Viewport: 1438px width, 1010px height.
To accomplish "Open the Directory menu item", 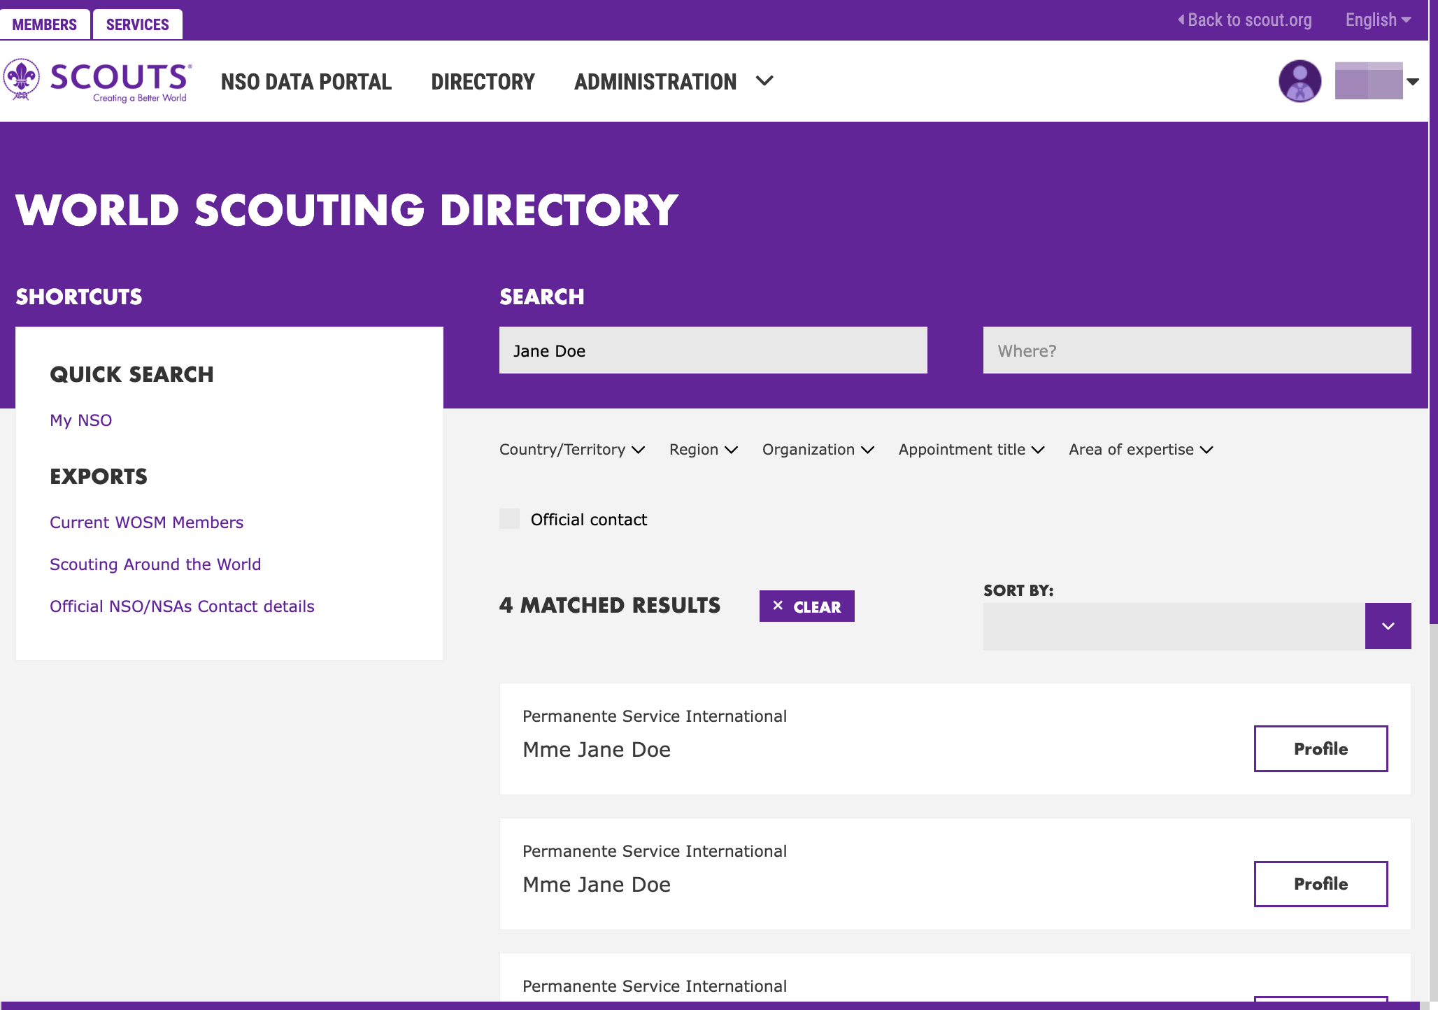I will click(x=483, y=82).
